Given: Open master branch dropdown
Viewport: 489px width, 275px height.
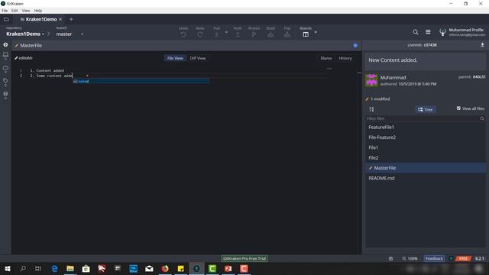Looking at the screenshot, I should point(70,34).
